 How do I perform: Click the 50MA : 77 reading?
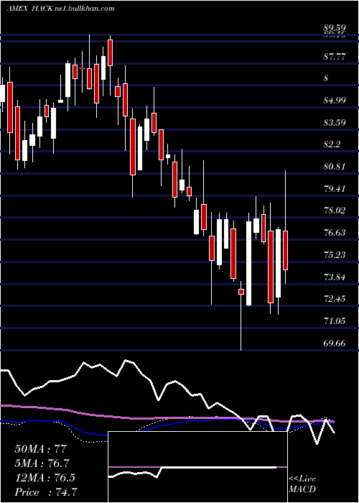pos(40,449)
